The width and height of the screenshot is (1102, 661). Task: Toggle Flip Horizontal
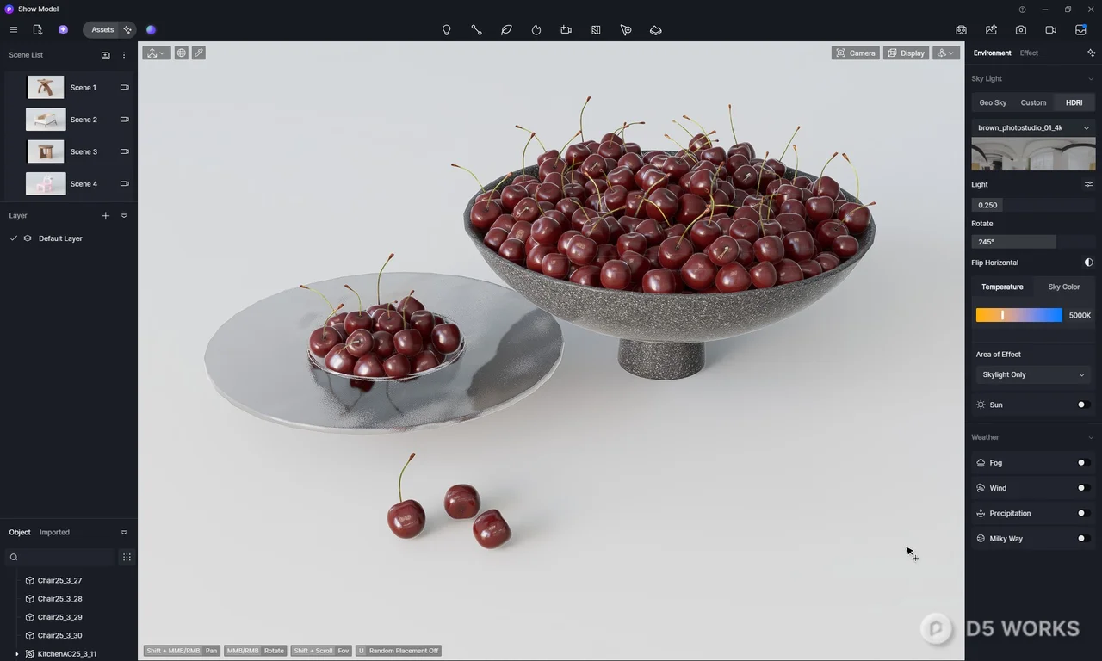[x=1088, y=263]
